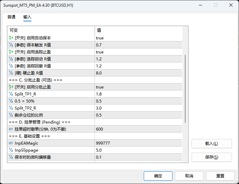
Task: Select the === D. 挂单管理 (Pending) === row
Action: pyautogui.click(x=95, y=122)
